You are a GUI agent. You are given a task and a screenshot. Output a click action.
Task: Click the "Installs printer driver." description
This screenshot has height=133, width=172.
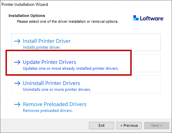[x=42, y=47]
